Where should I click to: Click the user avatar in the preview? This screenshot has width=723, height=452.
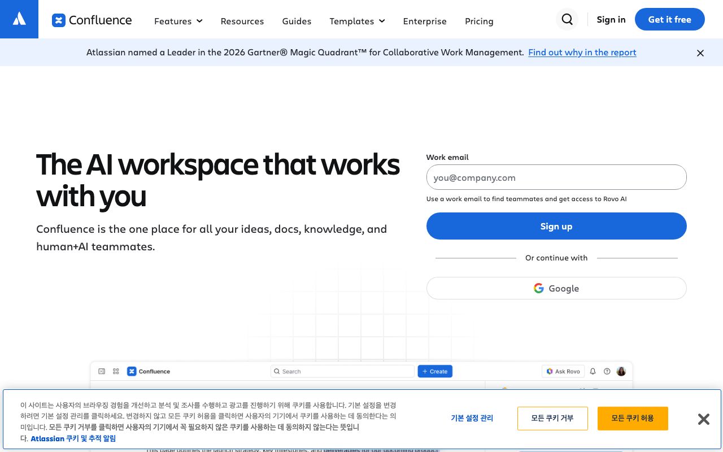(621, 371)
